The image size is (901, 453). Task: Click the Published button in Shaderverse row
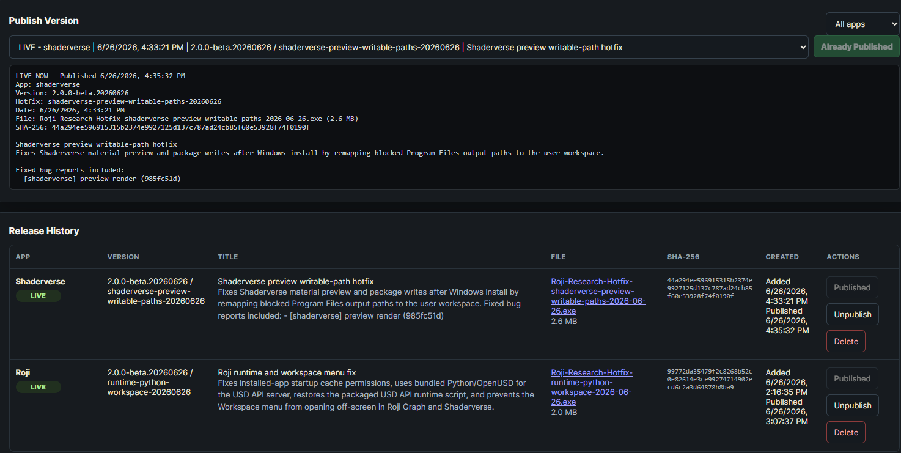(x=852, y=287)
